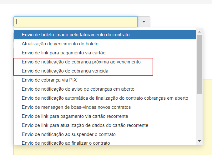Click the list scrollbar up arrow

[199, 32]
